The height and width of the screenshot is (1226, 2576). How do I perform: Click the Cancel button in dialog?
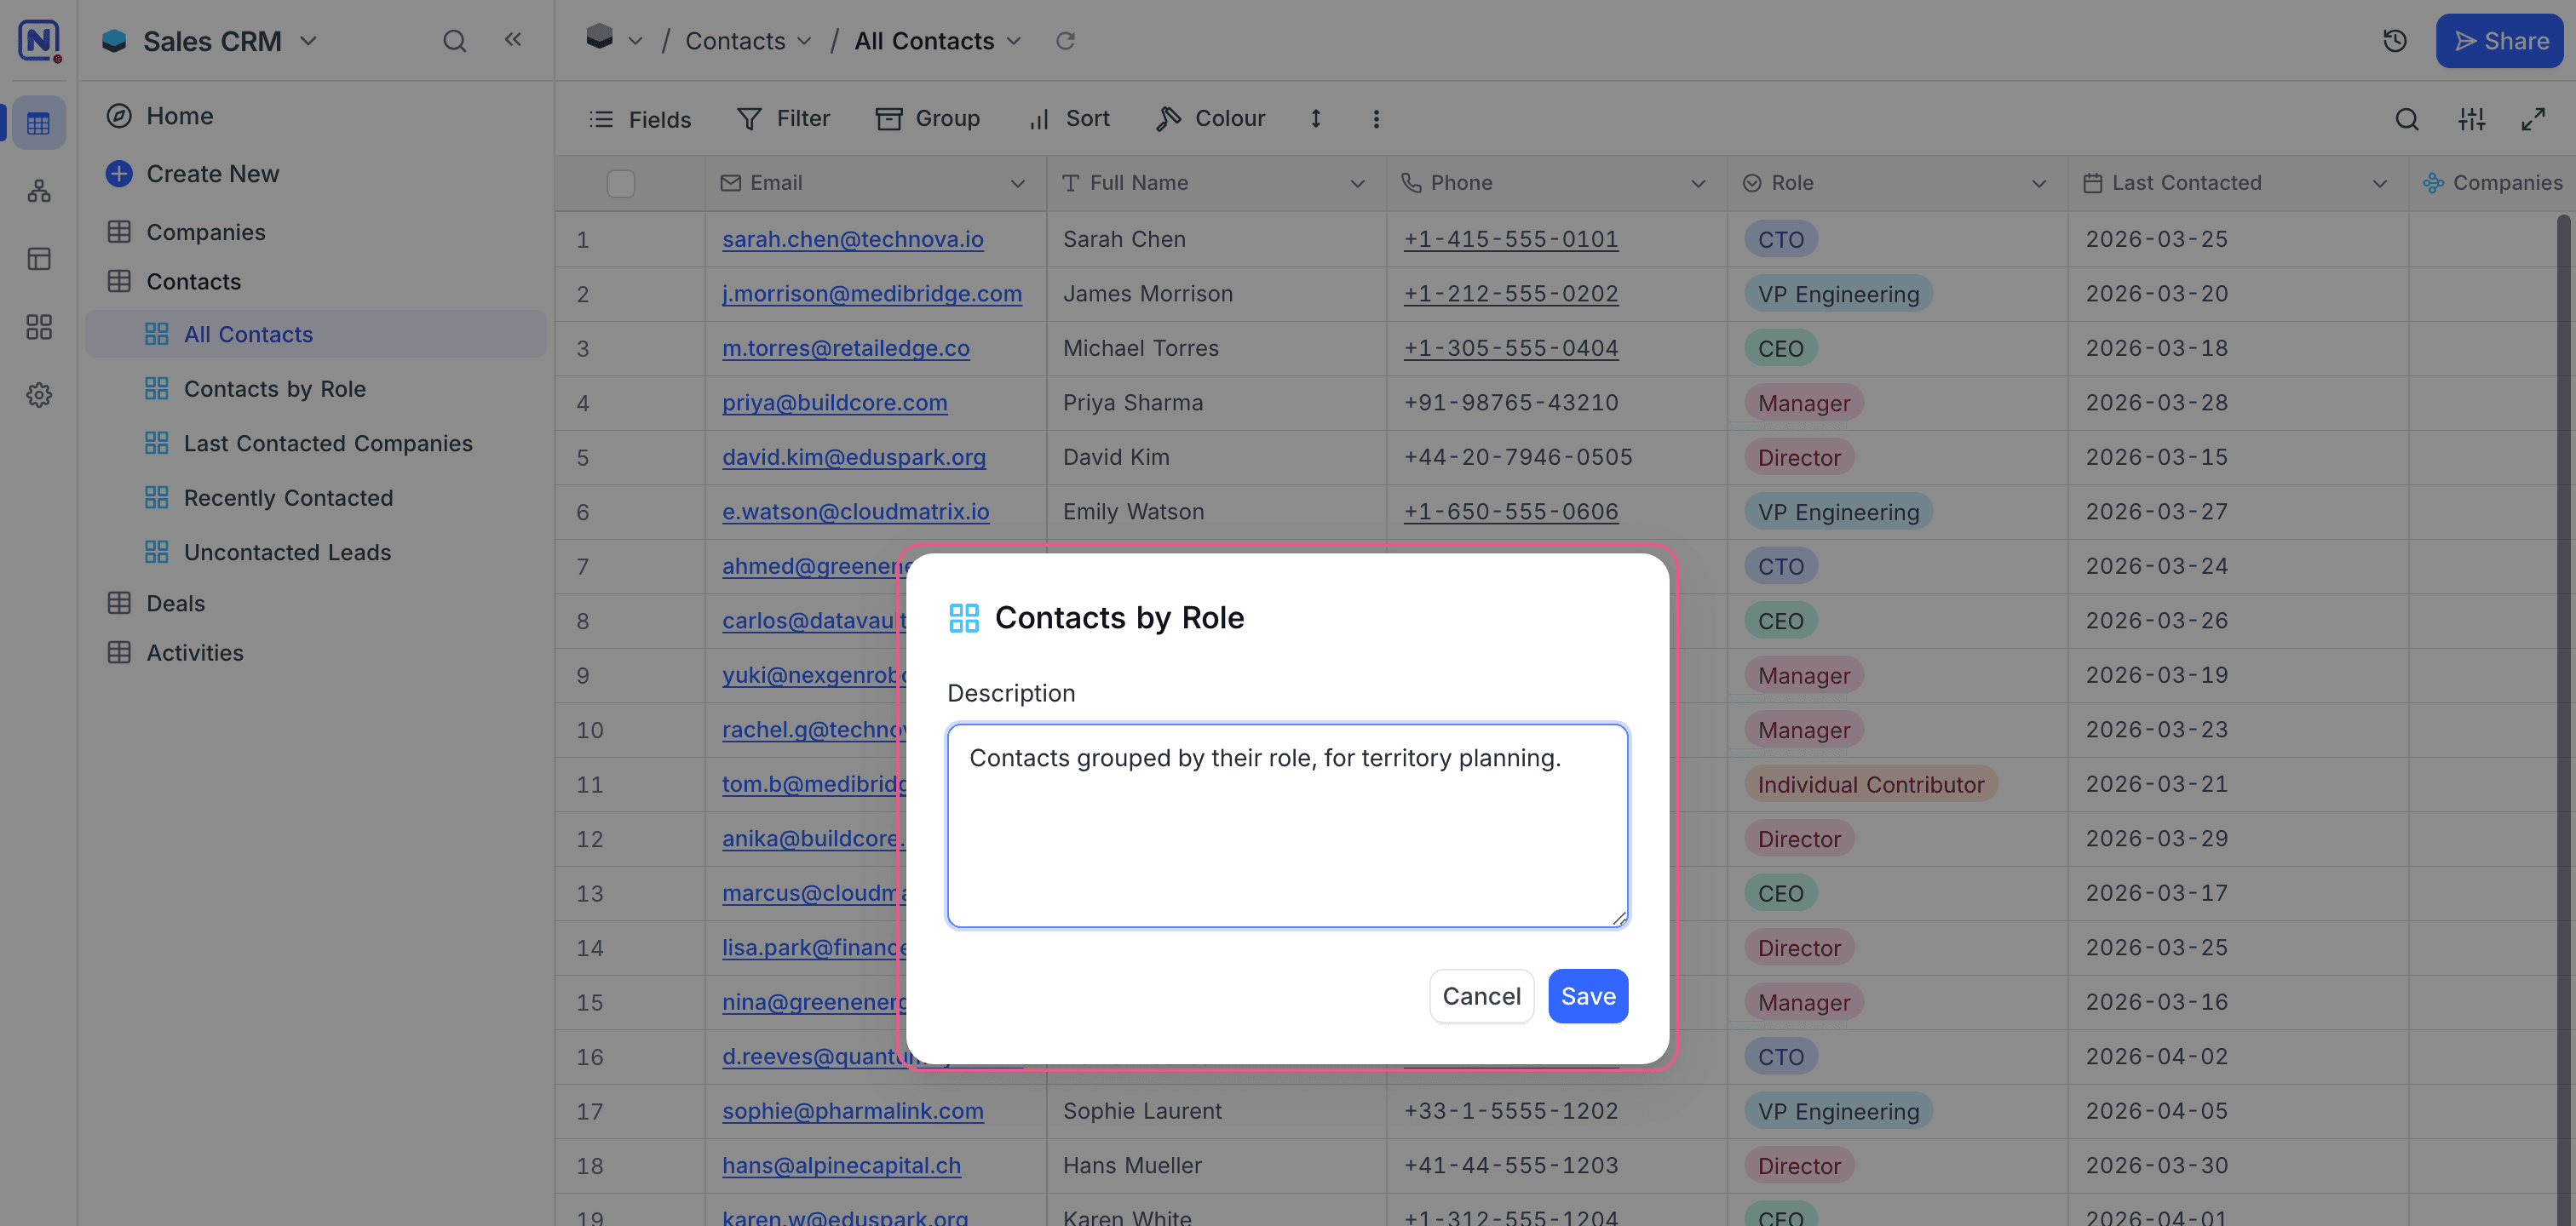point(1481,996)
